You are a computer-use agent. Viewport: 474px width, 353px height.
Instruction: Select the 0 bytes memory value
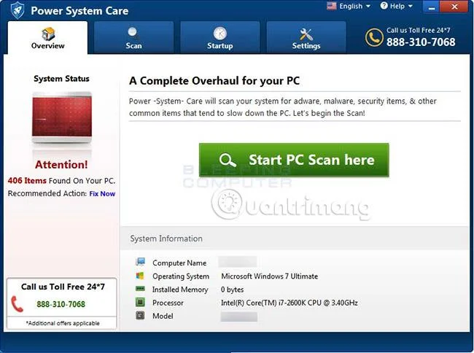[232, 290]
